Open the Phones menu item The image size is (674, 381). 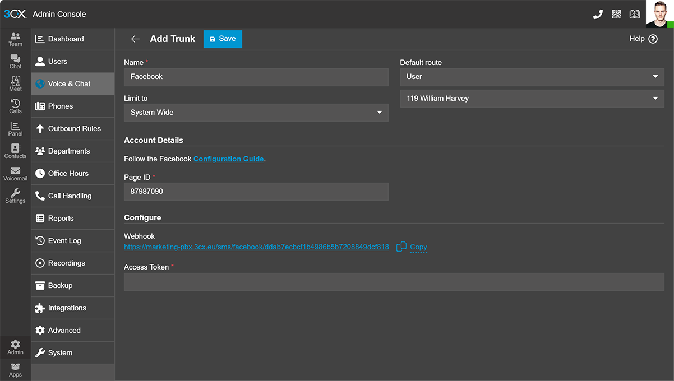[73, 106]
